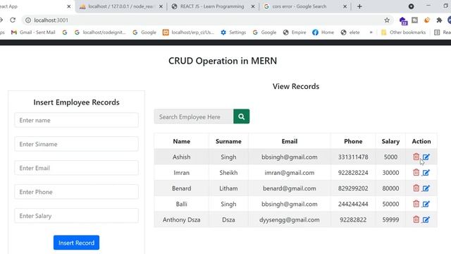The image size is (451, 254).
Task: Edit the Anthony Dsza record
Action: (x=426, y=219)
